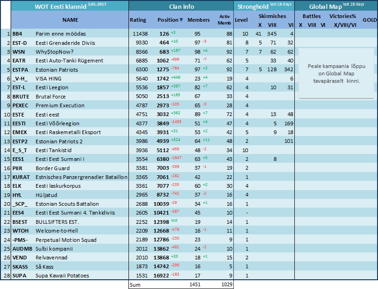Click position value 16922
The height and width of the screenshot is (289, 378).
[161, 276]
